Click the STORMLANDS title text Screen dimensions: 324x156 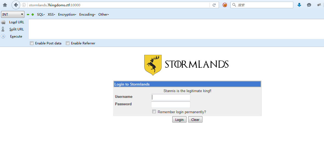click(x=196, y=64)
